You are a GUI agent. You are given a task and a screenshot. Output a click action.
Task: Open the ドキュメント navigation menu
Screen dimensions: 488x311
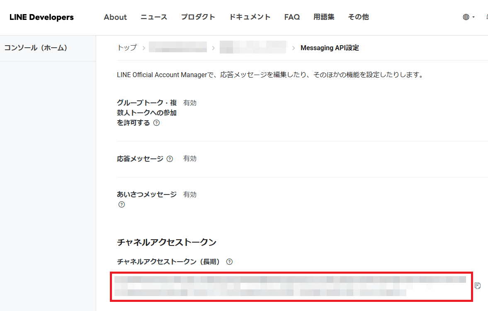pyautogui.click(x=250, y=17)
